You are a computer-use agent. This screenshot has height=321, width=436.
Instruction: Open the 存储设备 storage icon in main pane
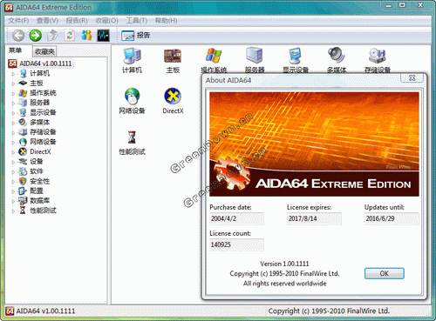coord(378,60)
